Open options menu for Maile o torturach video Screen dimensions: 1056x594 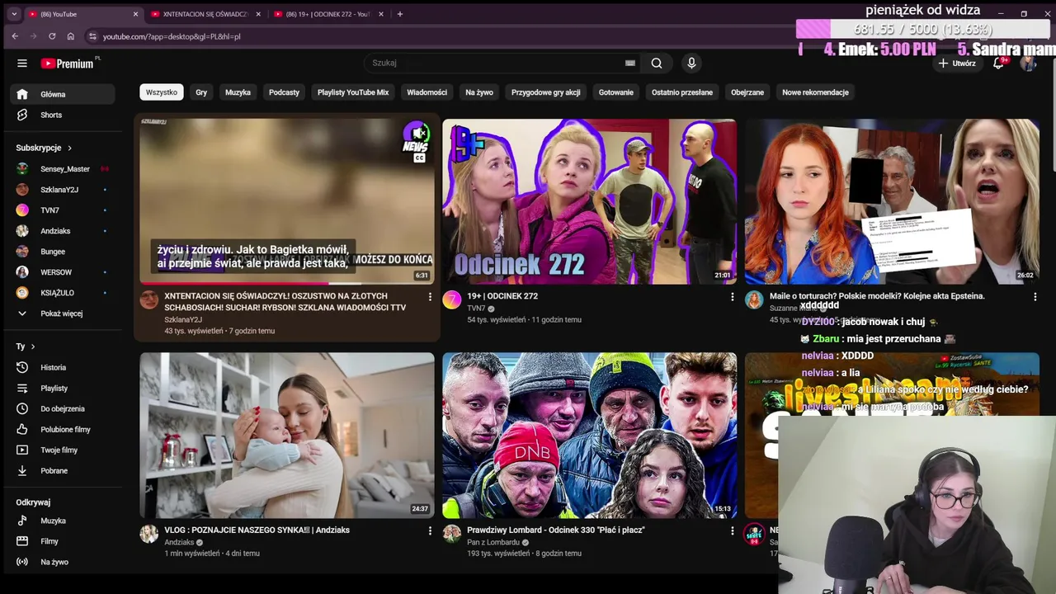(1035, 296)
